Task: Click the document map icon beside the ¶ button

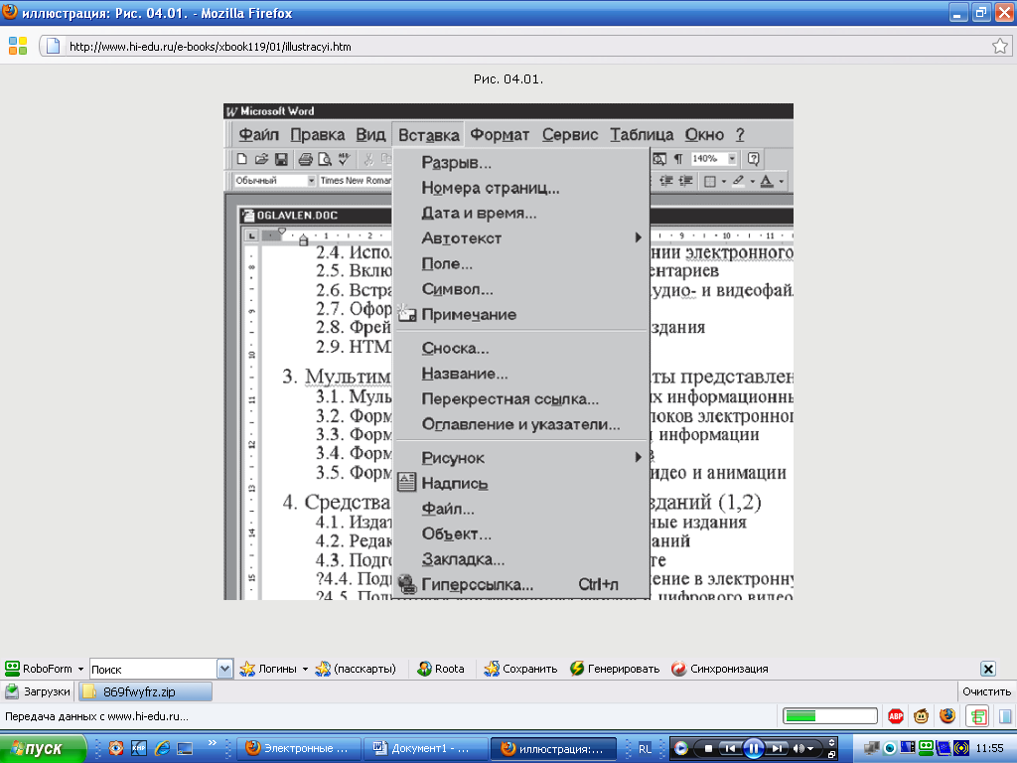Action: pyautogui.click(x=659, y=159)
